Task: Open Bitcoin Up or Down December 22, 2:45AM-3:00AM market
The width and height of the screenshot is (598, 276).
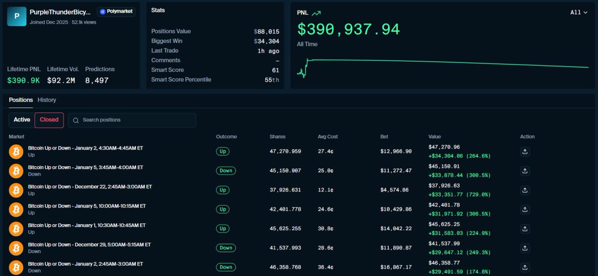Action: (90, 187)
